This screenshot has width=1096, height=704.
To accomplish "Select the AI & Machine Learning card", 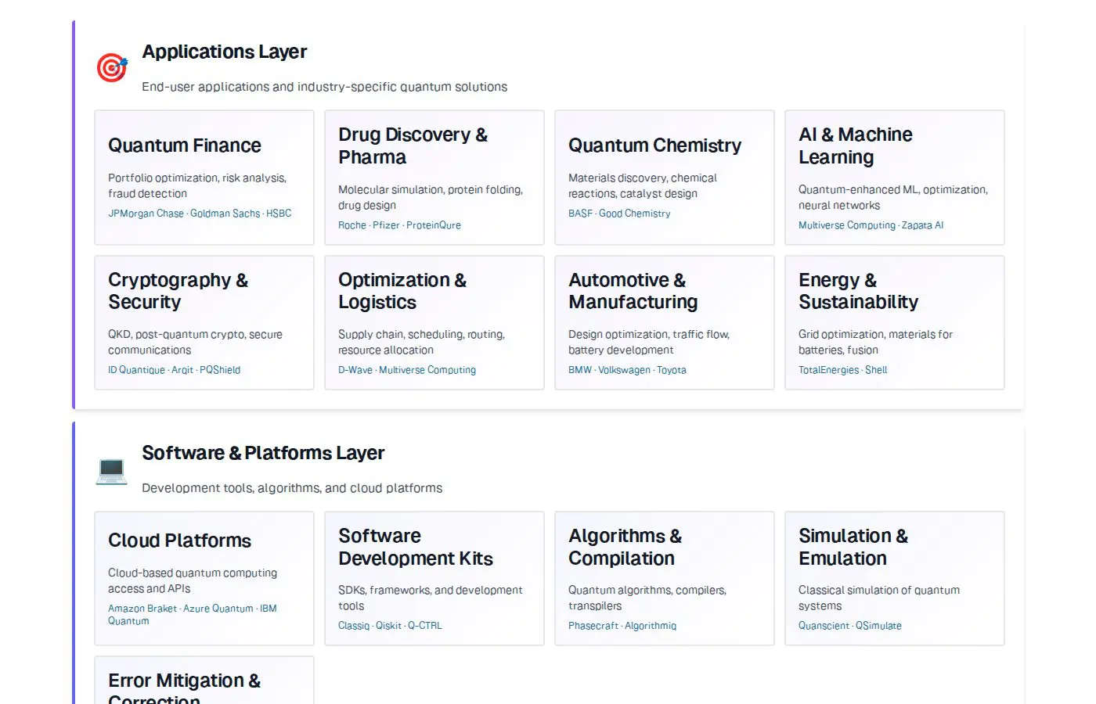I will 895,178.
